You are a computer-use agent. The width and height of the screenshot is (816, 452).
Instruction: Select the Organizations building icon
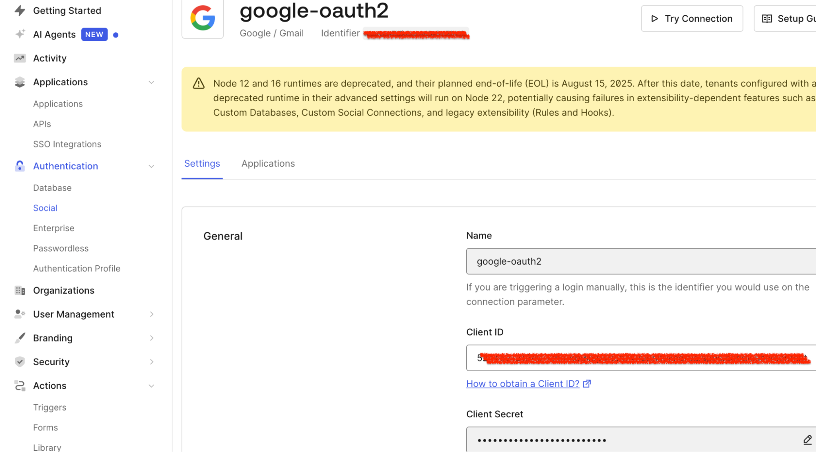(20, 290)
